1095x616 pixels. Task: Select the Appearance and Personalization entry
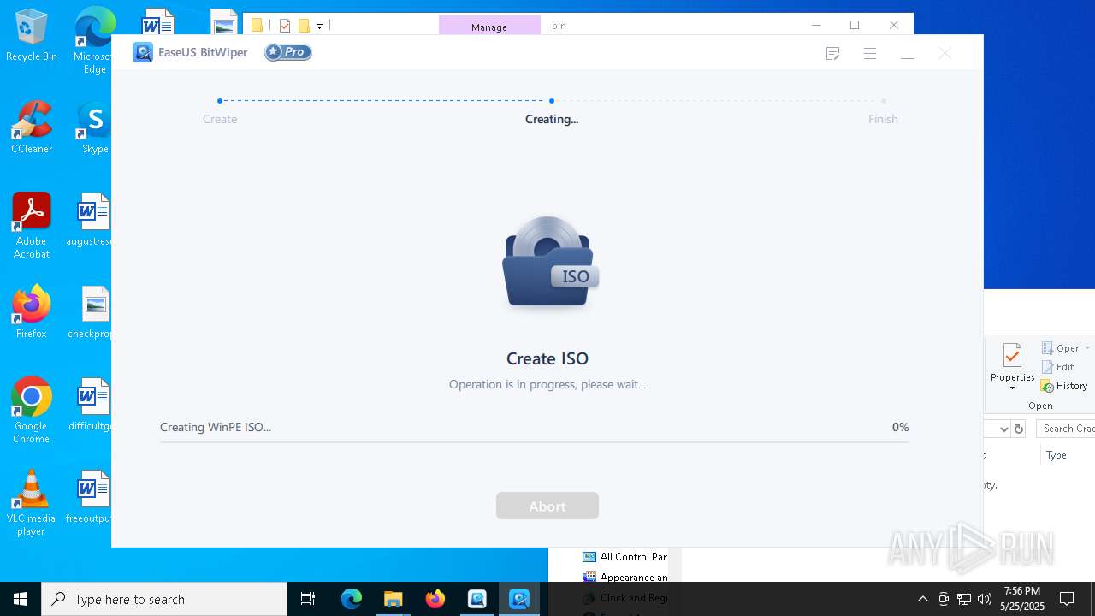coord(625,577)
